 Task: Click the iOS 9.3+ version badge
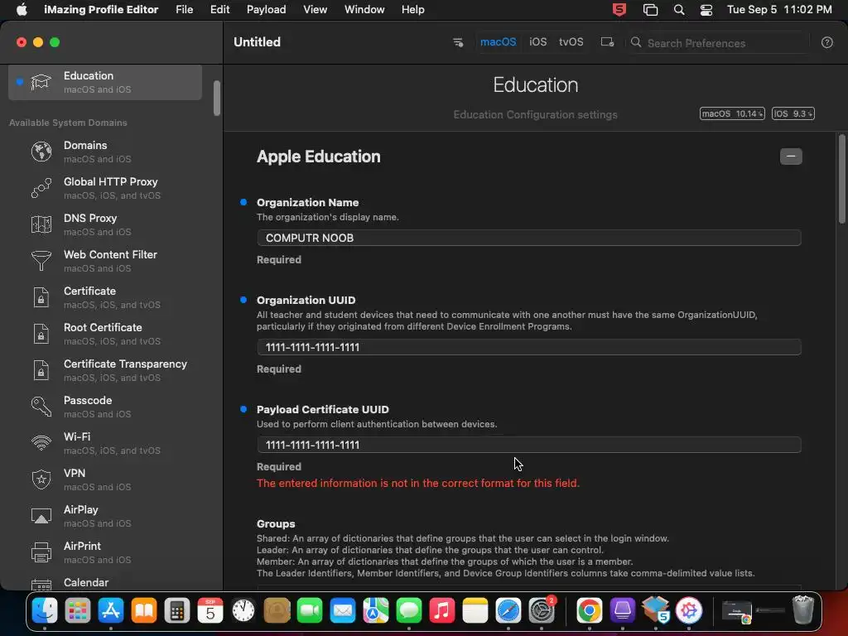(793, 113)
